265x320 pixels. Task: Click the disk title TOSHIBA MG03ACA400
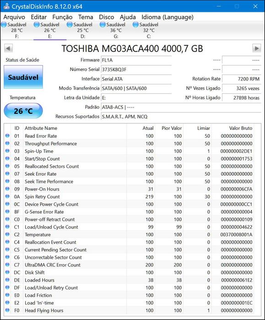point(132,48)
